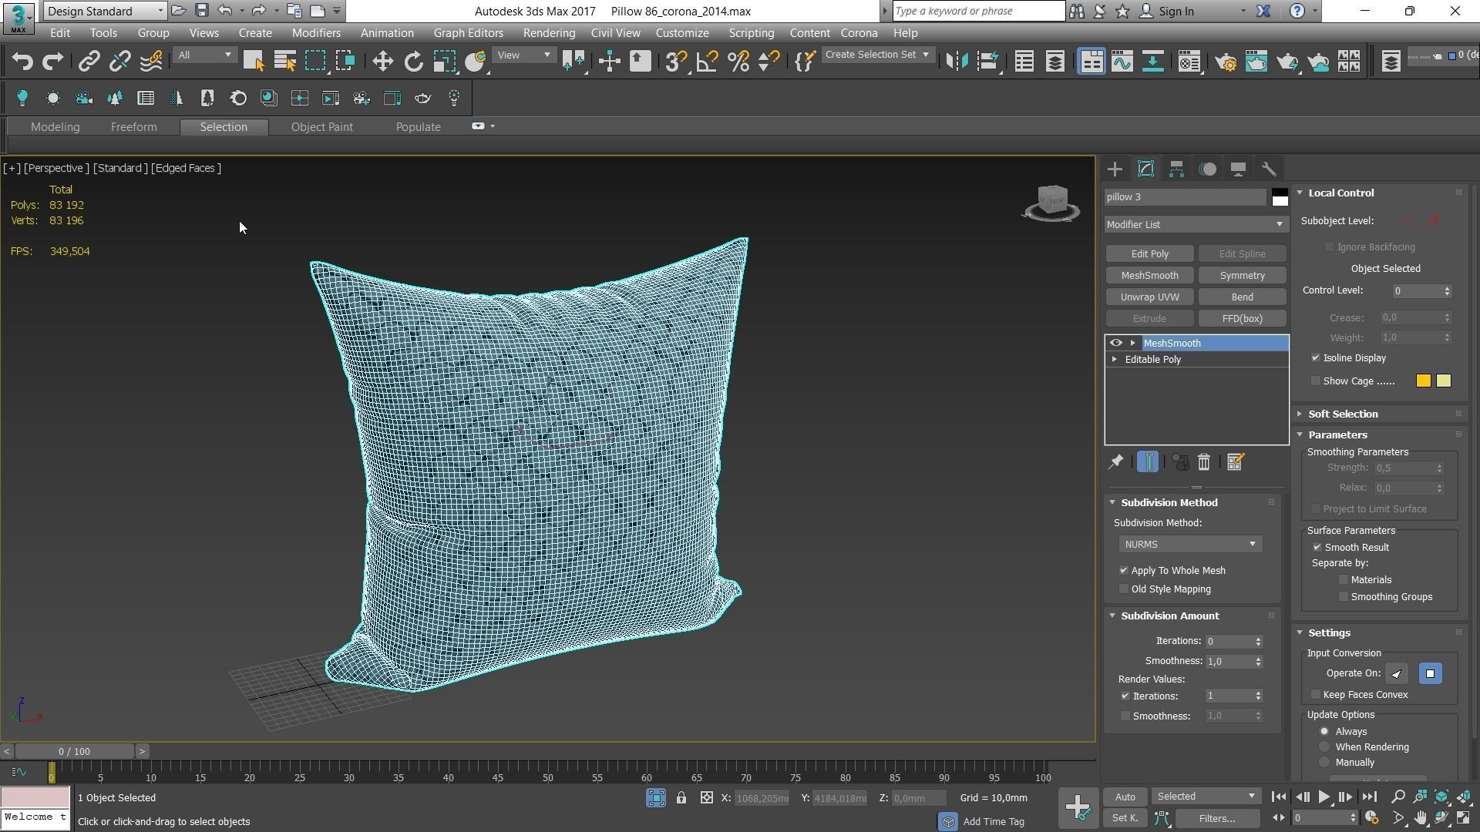Switch to Object Paint ribbon tab
The image size is (1480, 832).
point(321,127)
